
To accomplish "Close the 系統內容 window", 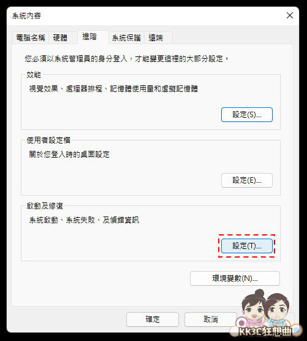I will (x=290, y=15).
